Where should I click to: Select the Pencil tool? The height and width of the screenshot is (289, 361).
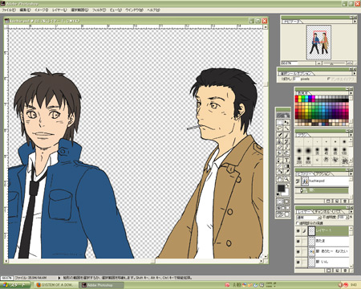(x=286, y=147)
